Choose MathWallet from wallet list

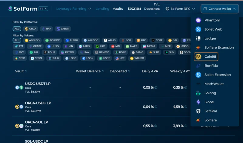click(215, 84)
